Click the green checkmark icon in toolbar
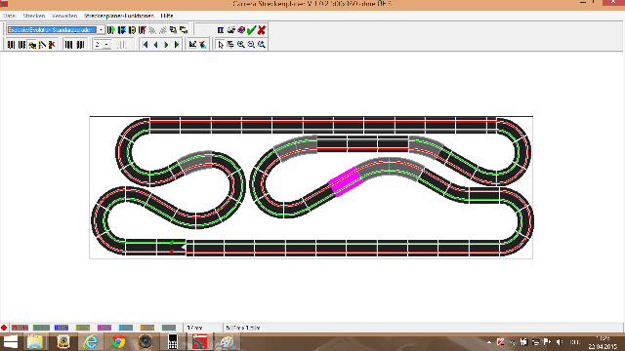Screen dimensions: 625x351 click(x=251, y=30)
